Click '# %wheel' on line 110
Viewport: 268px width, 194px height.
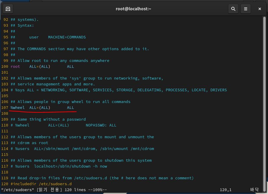tap(20, 125)
